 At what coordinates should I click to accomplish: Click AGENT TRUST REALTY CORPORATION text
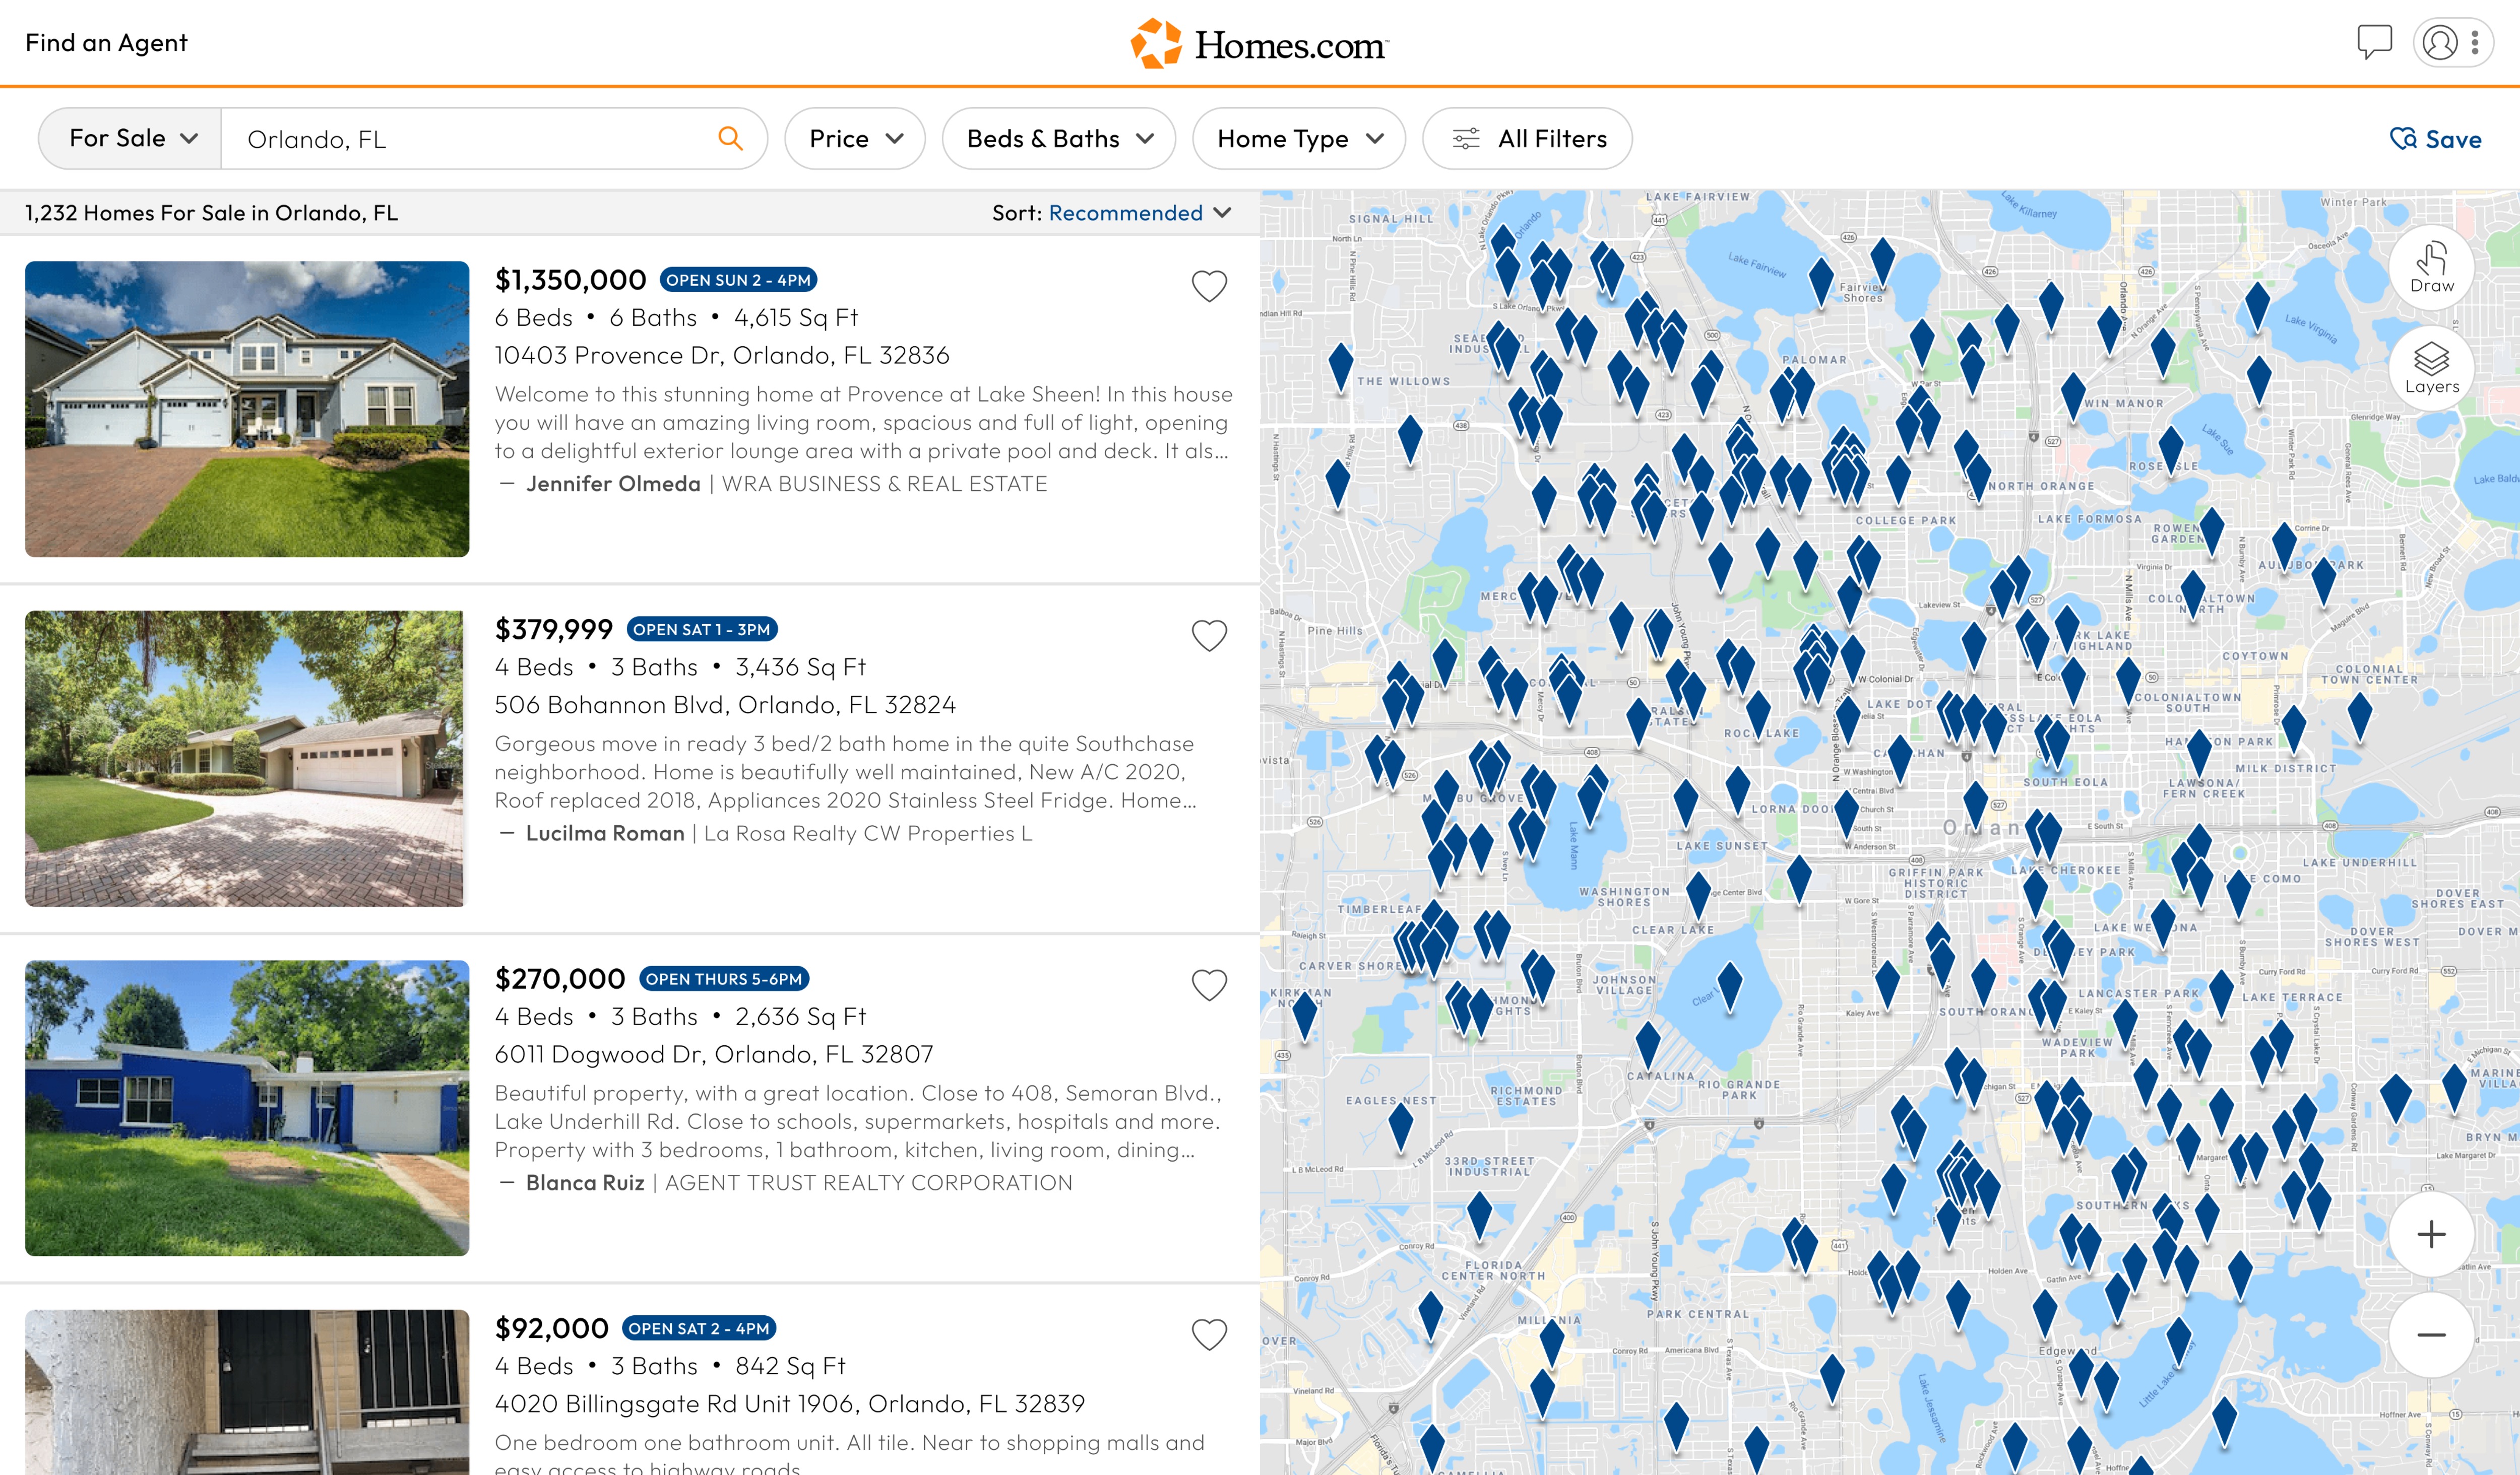click(x=869, y=1183)
